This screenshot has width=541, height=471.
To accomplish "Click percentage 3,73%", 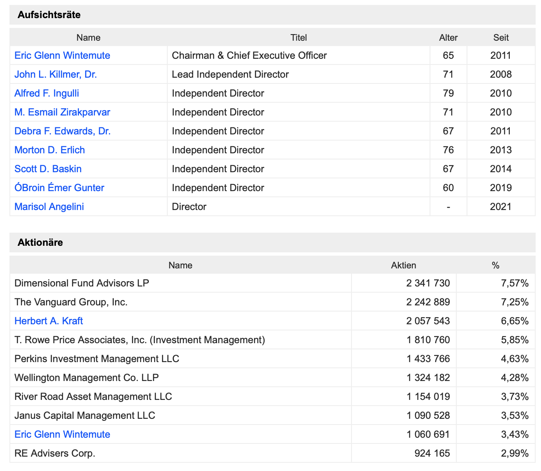I will tap(515, 397).
